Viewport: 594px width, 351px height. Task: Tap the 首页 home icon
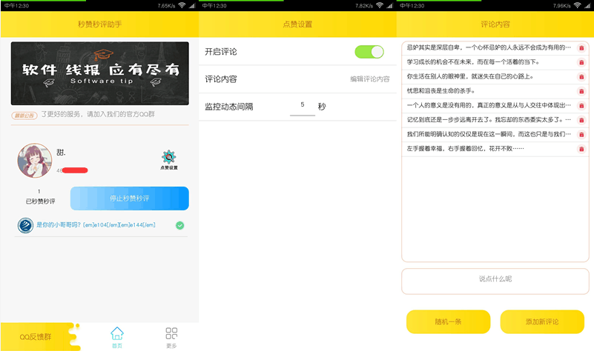(x=116, y=335)
